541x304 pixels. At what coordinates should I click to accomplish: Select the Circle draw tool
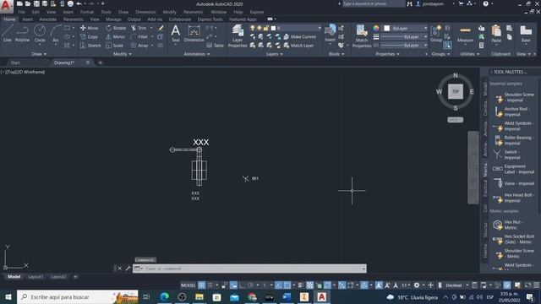[40, 34]
